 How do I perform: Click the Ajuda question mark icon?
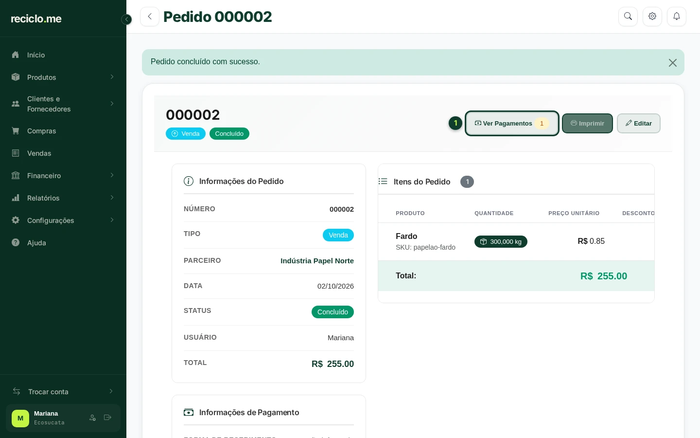pos(16,243)
